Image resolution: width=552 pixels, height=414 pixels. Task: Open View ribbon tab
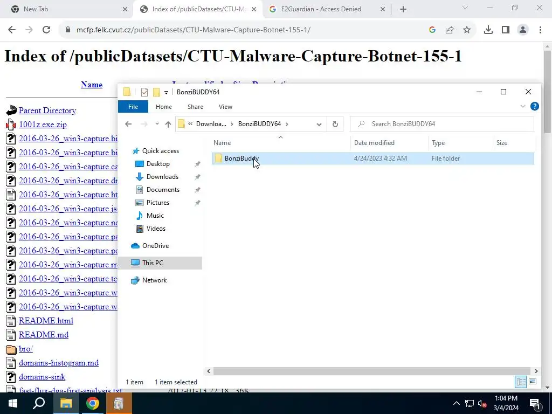tap(226, 107)
